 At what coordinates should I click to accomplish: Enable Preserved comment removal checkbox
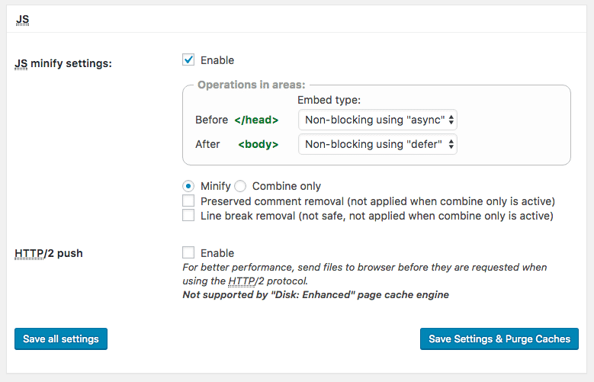188,201
